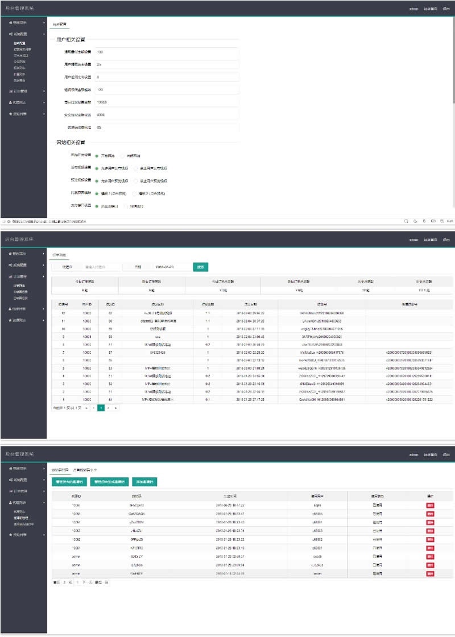Expand 系统配置 chevron on order list page
The image size is (455, 637).
point(44,265)
